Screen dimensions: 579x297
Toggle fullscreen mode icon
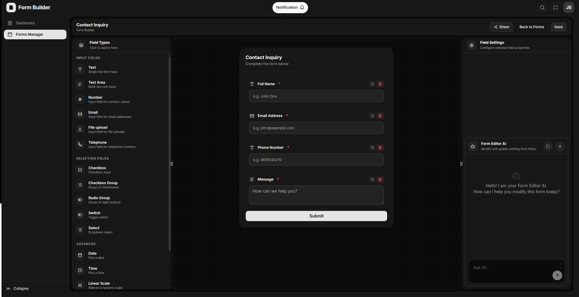555,7
